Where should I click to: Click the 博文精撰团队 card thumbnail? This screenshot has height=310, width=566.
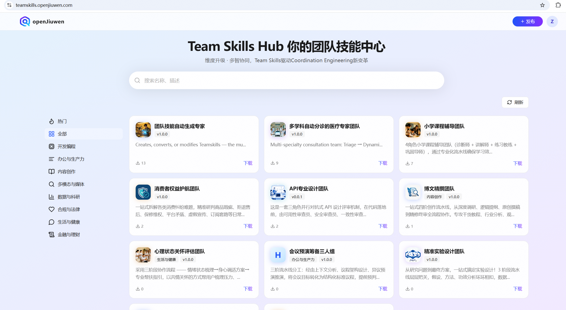(413, 192)
